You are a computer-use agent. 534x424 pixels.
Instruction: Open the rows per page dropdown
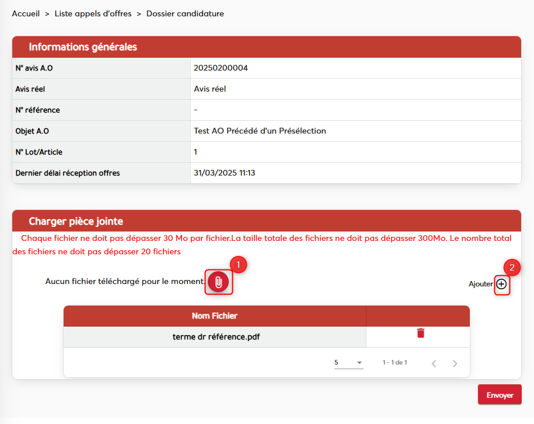point(348,363)
